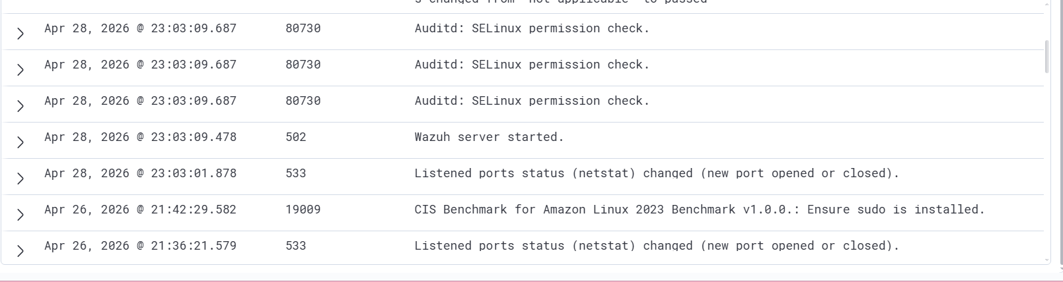Select timestamp Apr 26 21:36:21.579
Image resolution: width=1063 pixels, height=282 pixels.
click(140, 246)
